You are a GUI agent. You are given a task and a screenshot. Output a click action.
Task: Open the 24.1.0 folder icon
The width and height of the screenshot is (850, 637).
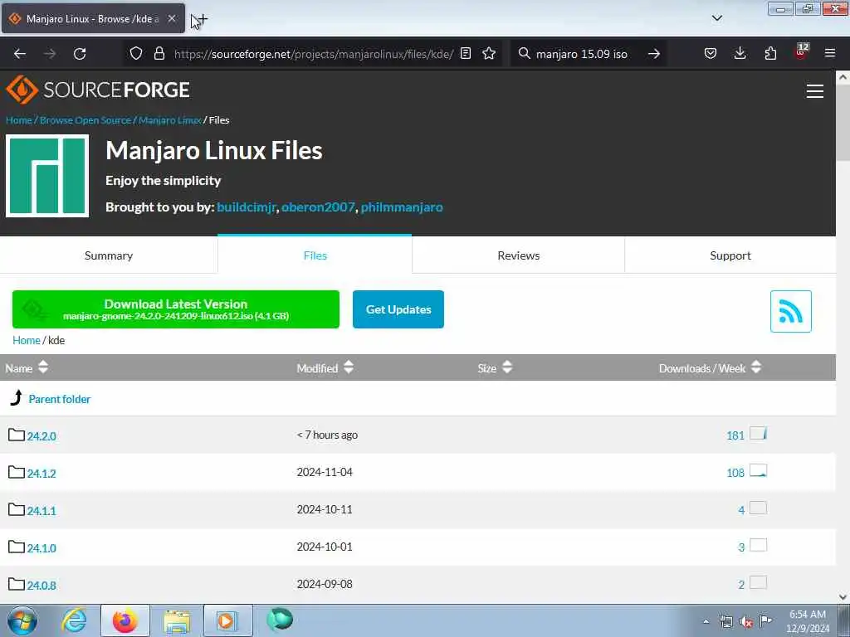click(x=17, y=547)
